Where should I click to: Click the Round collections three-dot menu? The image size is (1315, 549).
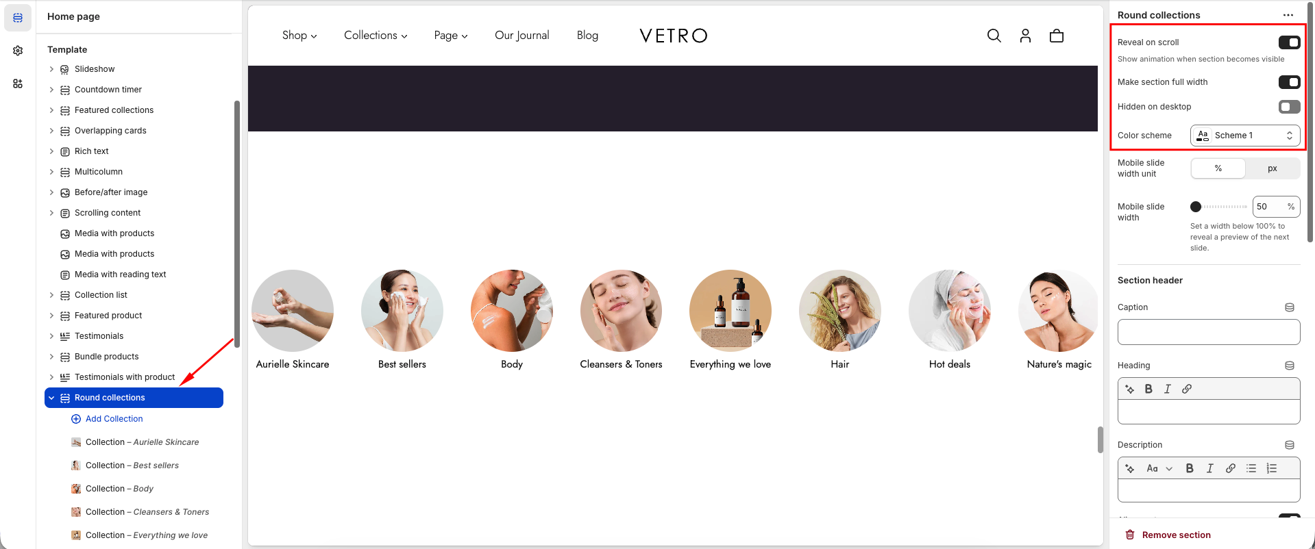(x=1288, y=15)
